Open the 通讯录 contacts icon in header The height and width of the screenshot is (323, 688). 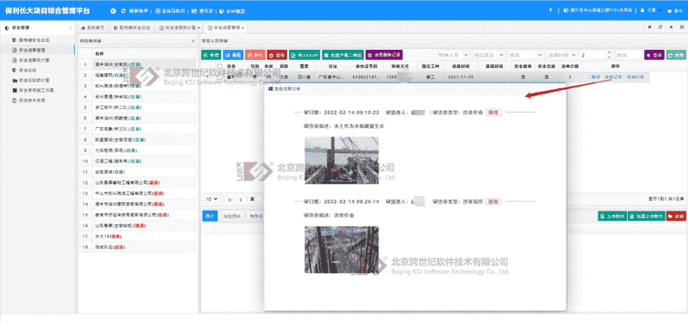pyautogui.click(x=194, y=10)
